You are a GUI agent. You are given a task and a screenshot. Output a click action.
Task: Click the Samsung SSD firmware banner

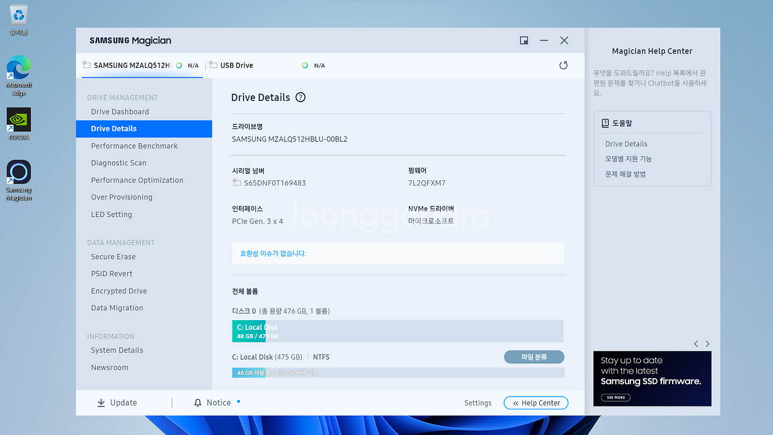(652, 378)
